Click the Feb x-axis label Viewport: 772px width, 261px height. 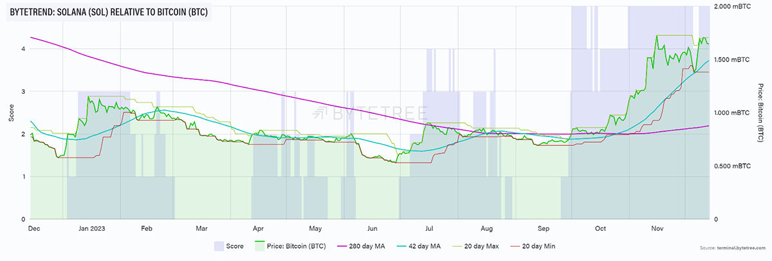pyautogui.click(x=146, y=228)
